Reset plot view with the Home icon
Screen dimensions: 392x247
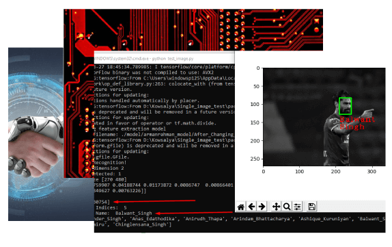coord(241,207)
